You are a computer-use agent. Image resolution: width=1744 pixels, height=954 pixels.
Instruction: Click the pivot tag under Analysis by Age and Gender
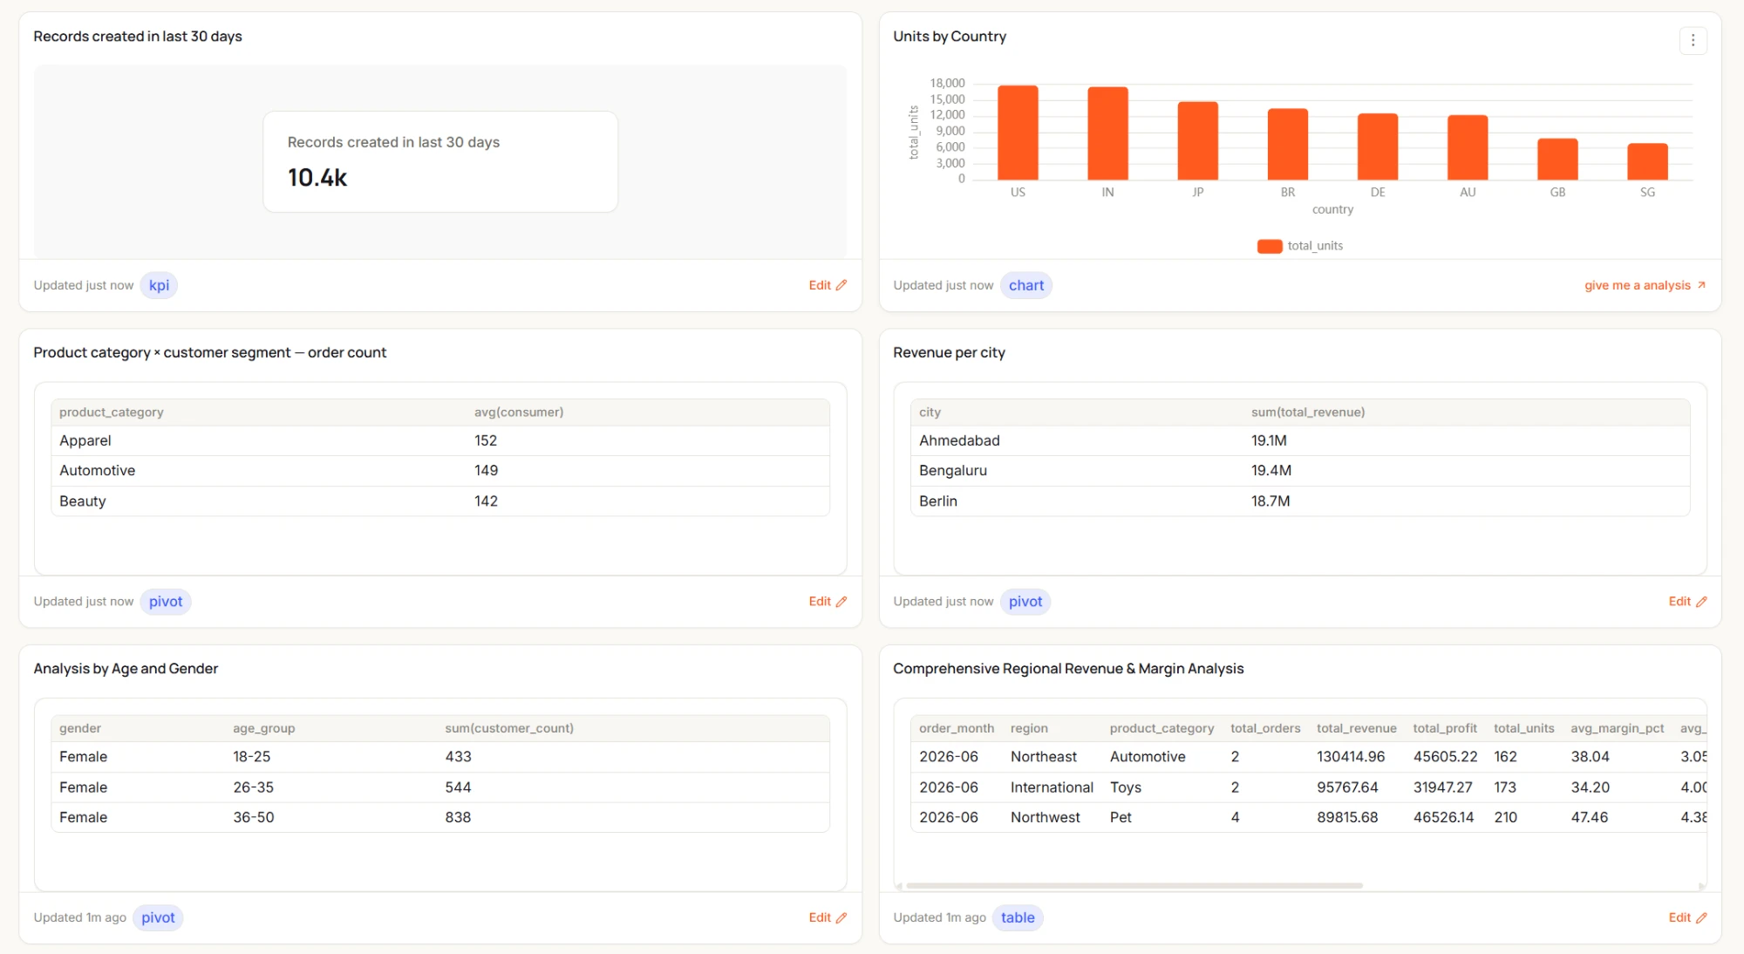pos(158,917)
